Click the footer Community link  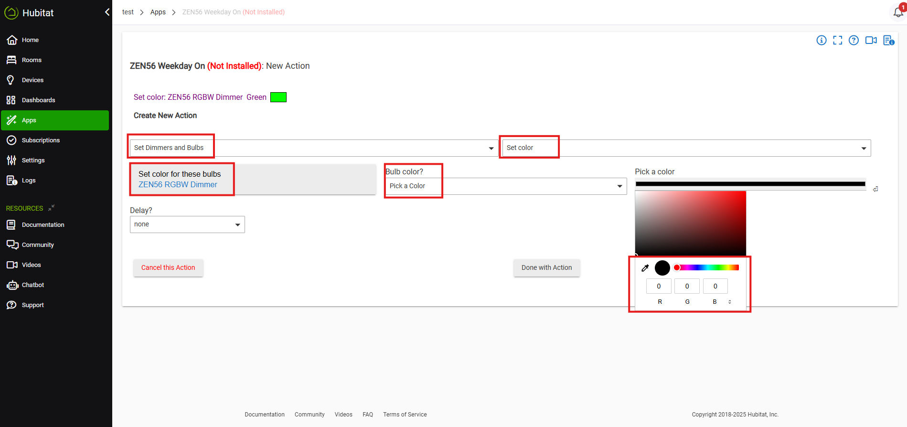coord(309,415)
